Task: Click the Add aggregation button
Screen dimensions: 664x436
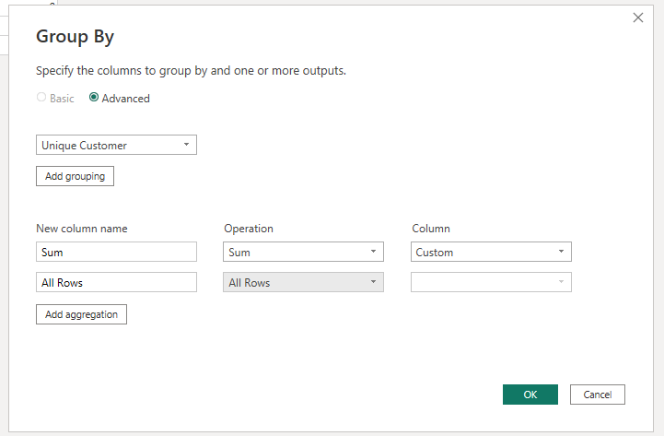Action: click(x=81, y=314)
